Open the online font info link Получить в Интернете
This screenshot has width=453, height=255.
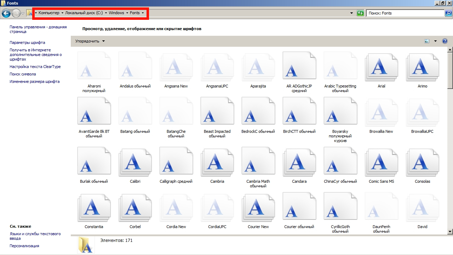point(36,55)
